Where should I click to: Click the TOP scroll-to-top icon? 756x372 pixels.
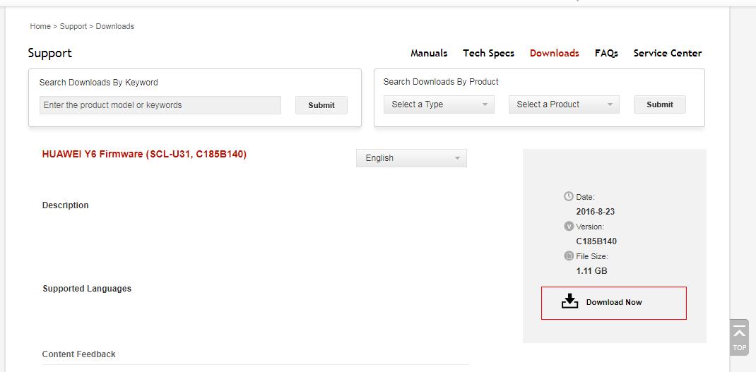[739, 337]
